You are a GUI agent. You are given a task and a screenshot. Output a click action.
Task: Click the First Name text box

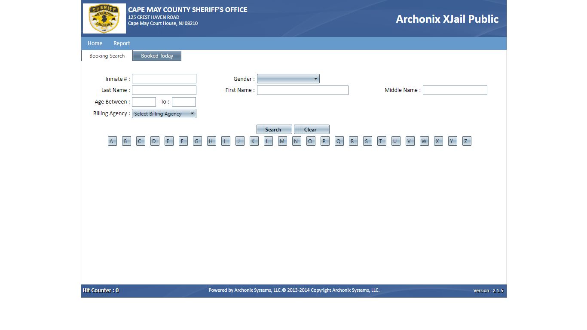(302, 90)
